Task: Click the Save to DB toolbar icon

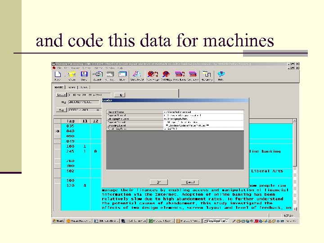Action: (137, 76)
